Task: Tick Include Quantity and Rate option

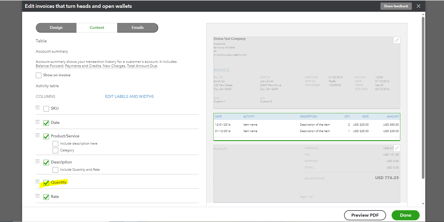Action: pos(55,170)
